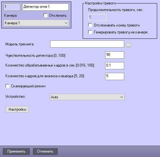Image resolution: width=160 pixels, height=157 pixels.
Task: Click the Настройки button
Action: point(17,109)
